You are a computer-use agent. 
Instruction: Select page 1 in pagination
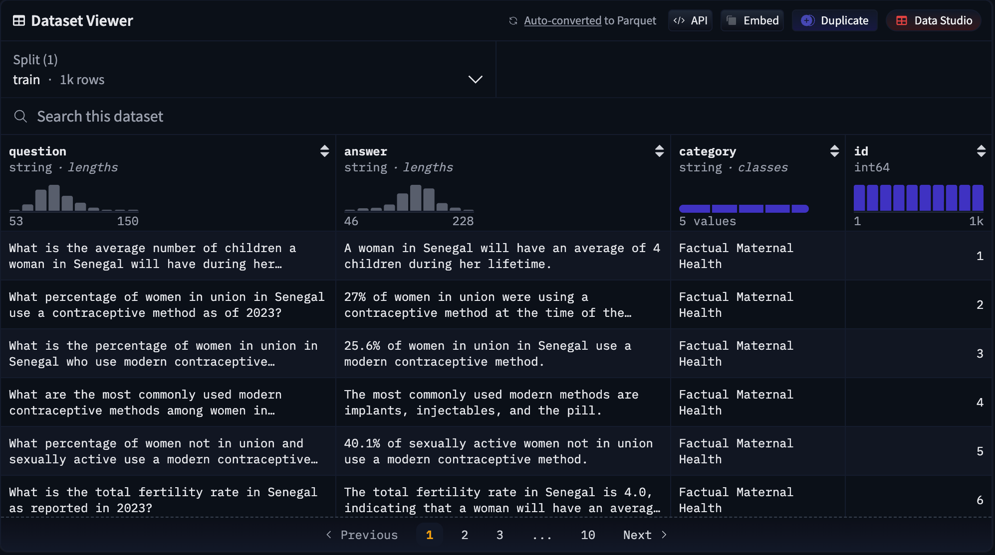(430, 535)
